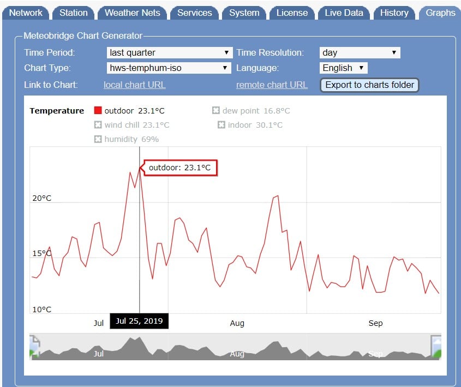The height and width of the screenshot is (387, 461).
Task: Click Export to charts folder button
Action: click(x=369, y=85)
